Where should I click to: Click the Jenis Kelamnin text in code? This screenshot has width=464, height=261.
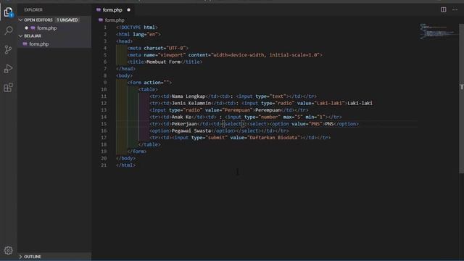click(191, 103)
